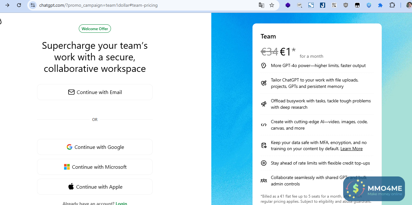
Task: Open the blue U shield extension
Action: point(369,5)
